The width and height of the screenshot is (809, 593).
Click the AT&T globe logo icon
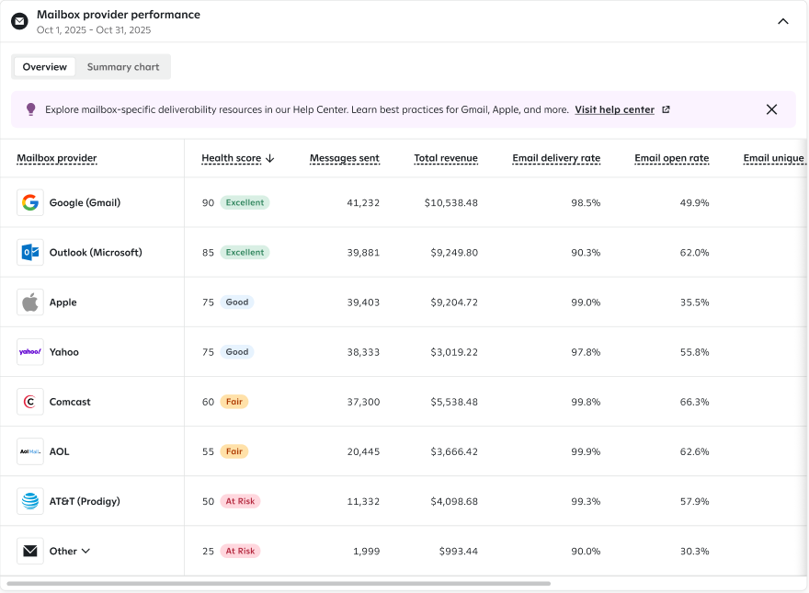point(30,501)
